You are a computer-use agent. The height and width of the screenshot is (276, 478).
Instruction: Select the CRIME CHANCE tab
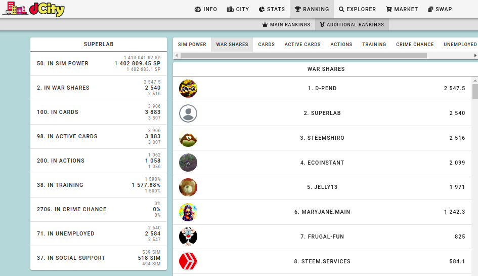click(x=415, y=45)
